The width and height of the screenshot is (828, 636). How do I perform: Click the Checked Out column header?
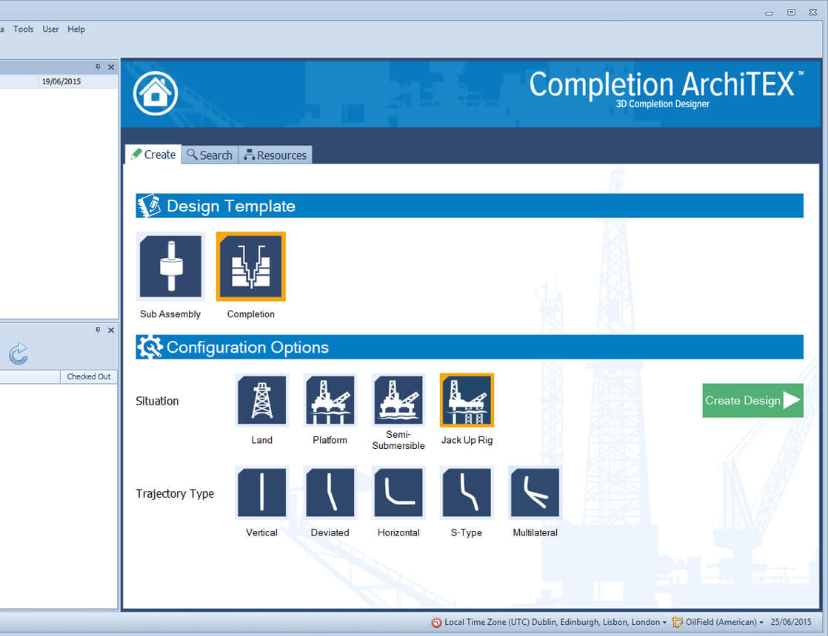pyautogui.click(x=88, y=376)
